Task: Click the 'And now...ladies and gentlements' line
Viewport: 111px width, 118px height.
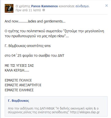Action: [35, 21]
